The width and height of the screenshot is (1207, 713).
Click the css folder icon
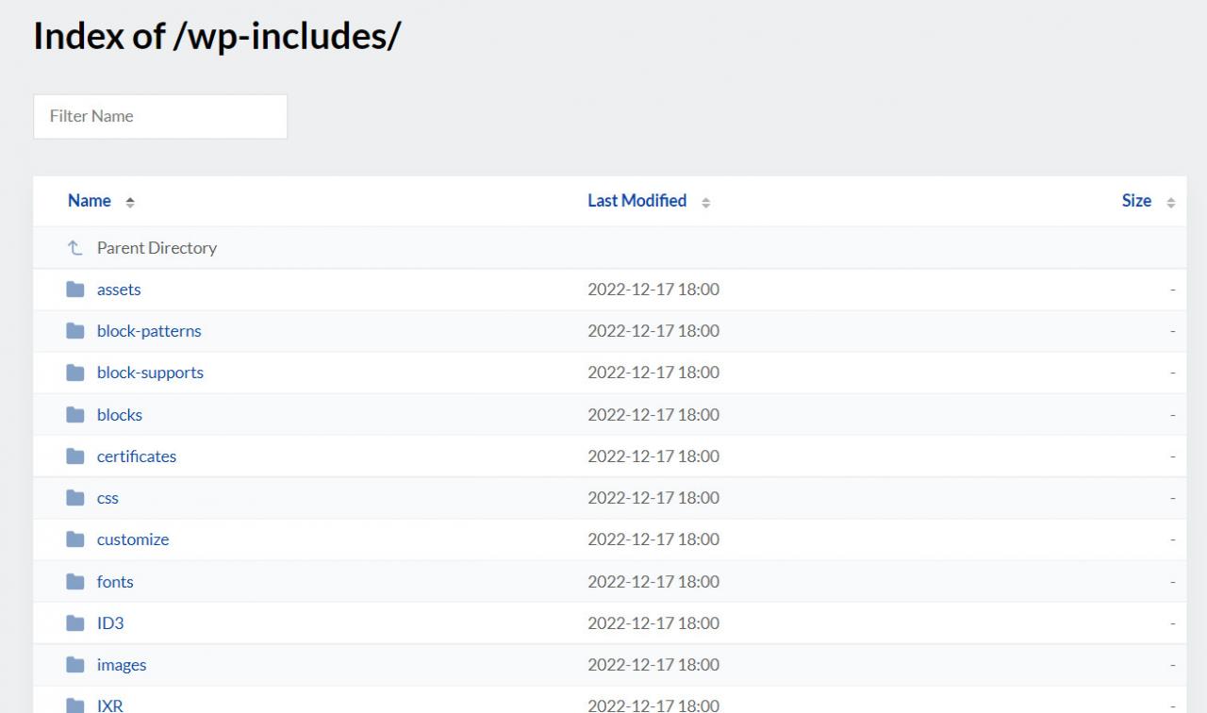tap(75, 498)
